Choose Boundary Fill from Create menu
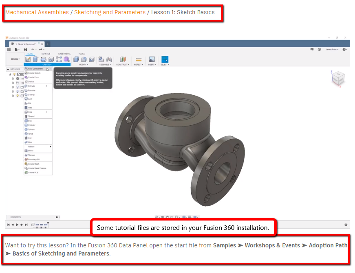Viewport: 355px width, 273px height. (38, 159)
